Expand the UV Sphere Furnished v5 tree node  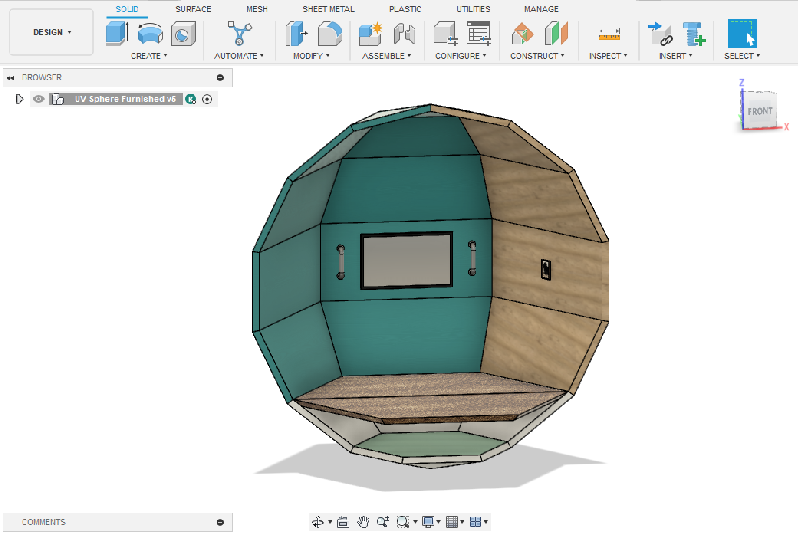point(20,99)
